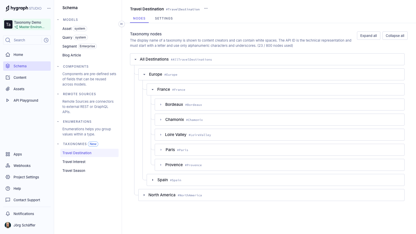The width and height of the screenshot is (416, 234).
Task: Open more options next to Travel Destination title
Action: tap(206, 8)
